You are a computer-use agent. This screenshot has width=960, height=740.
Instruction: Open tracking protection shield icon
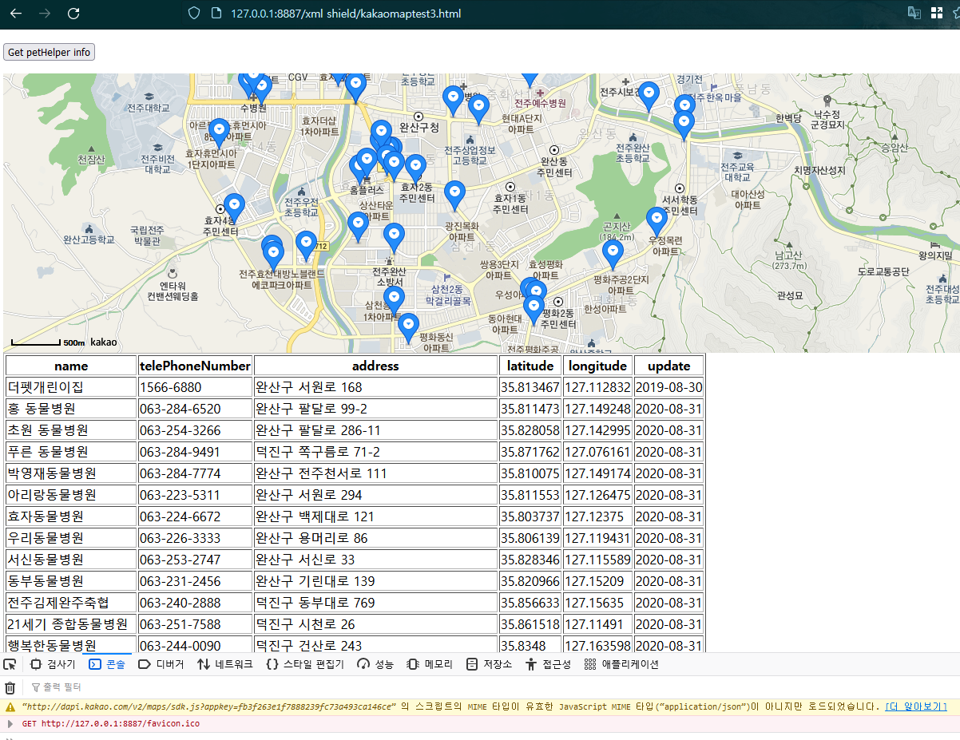pyautogui.click(x=192, y=14)
